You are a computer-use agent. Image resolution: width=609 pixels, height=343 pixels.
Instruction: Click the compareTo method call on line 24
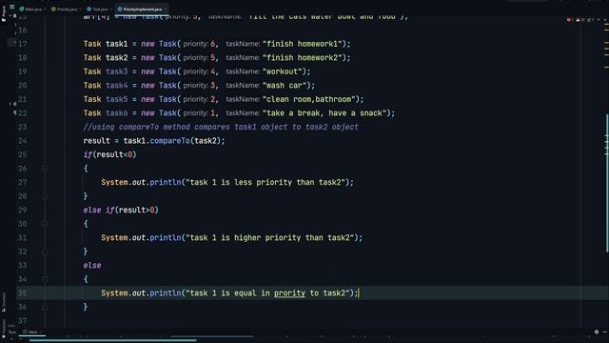169,141
